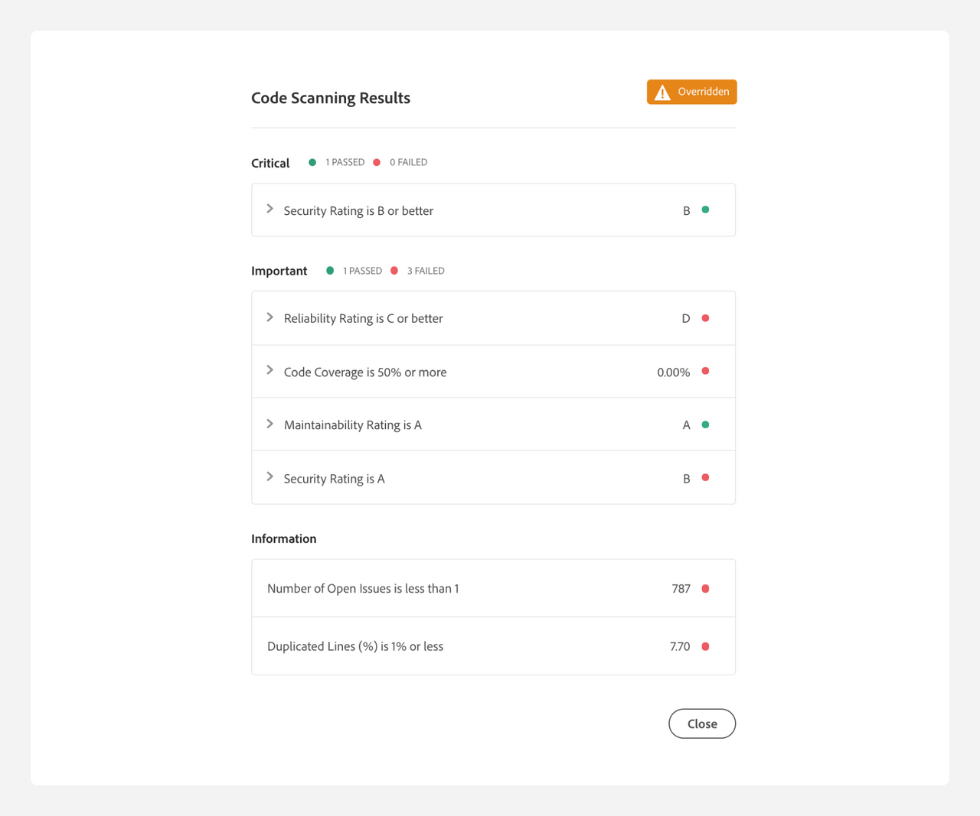Click red status dot for Reliability Rating

coord(705,318)
